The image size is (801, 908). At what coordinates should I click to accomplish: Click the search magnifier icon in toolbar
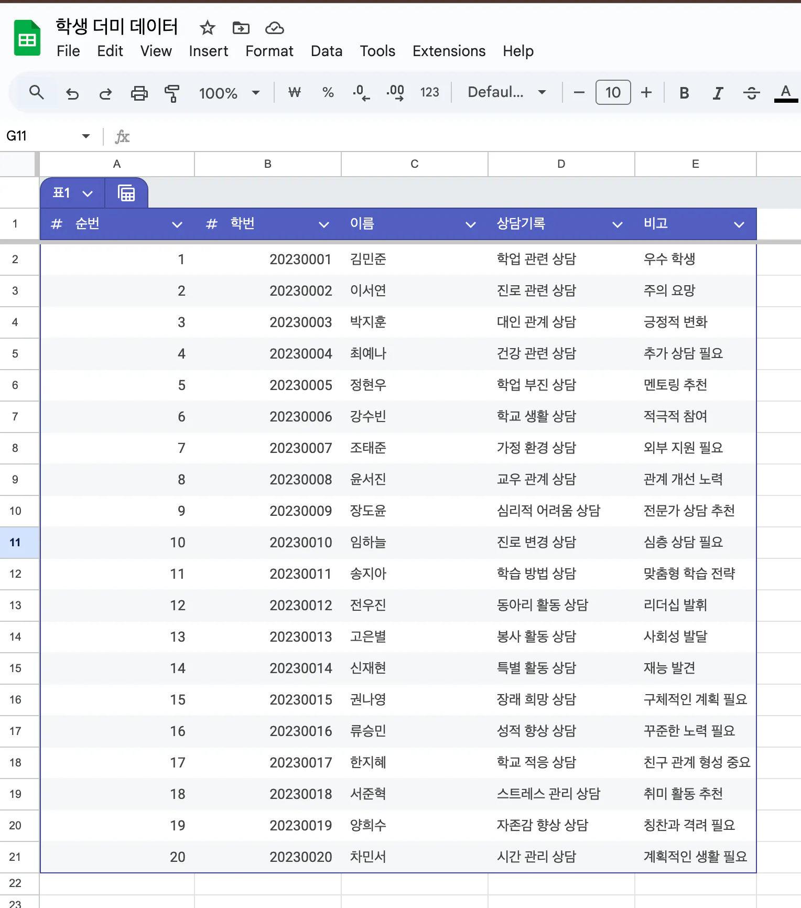36,93
